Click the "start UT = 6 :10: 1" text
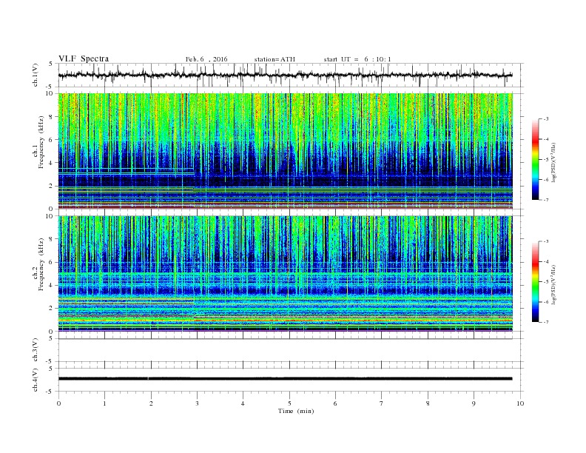 (357, 59)
